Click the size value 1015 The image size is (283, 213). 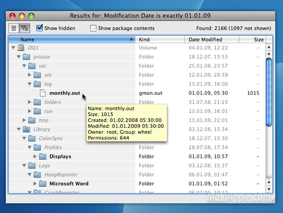[253, 93]
